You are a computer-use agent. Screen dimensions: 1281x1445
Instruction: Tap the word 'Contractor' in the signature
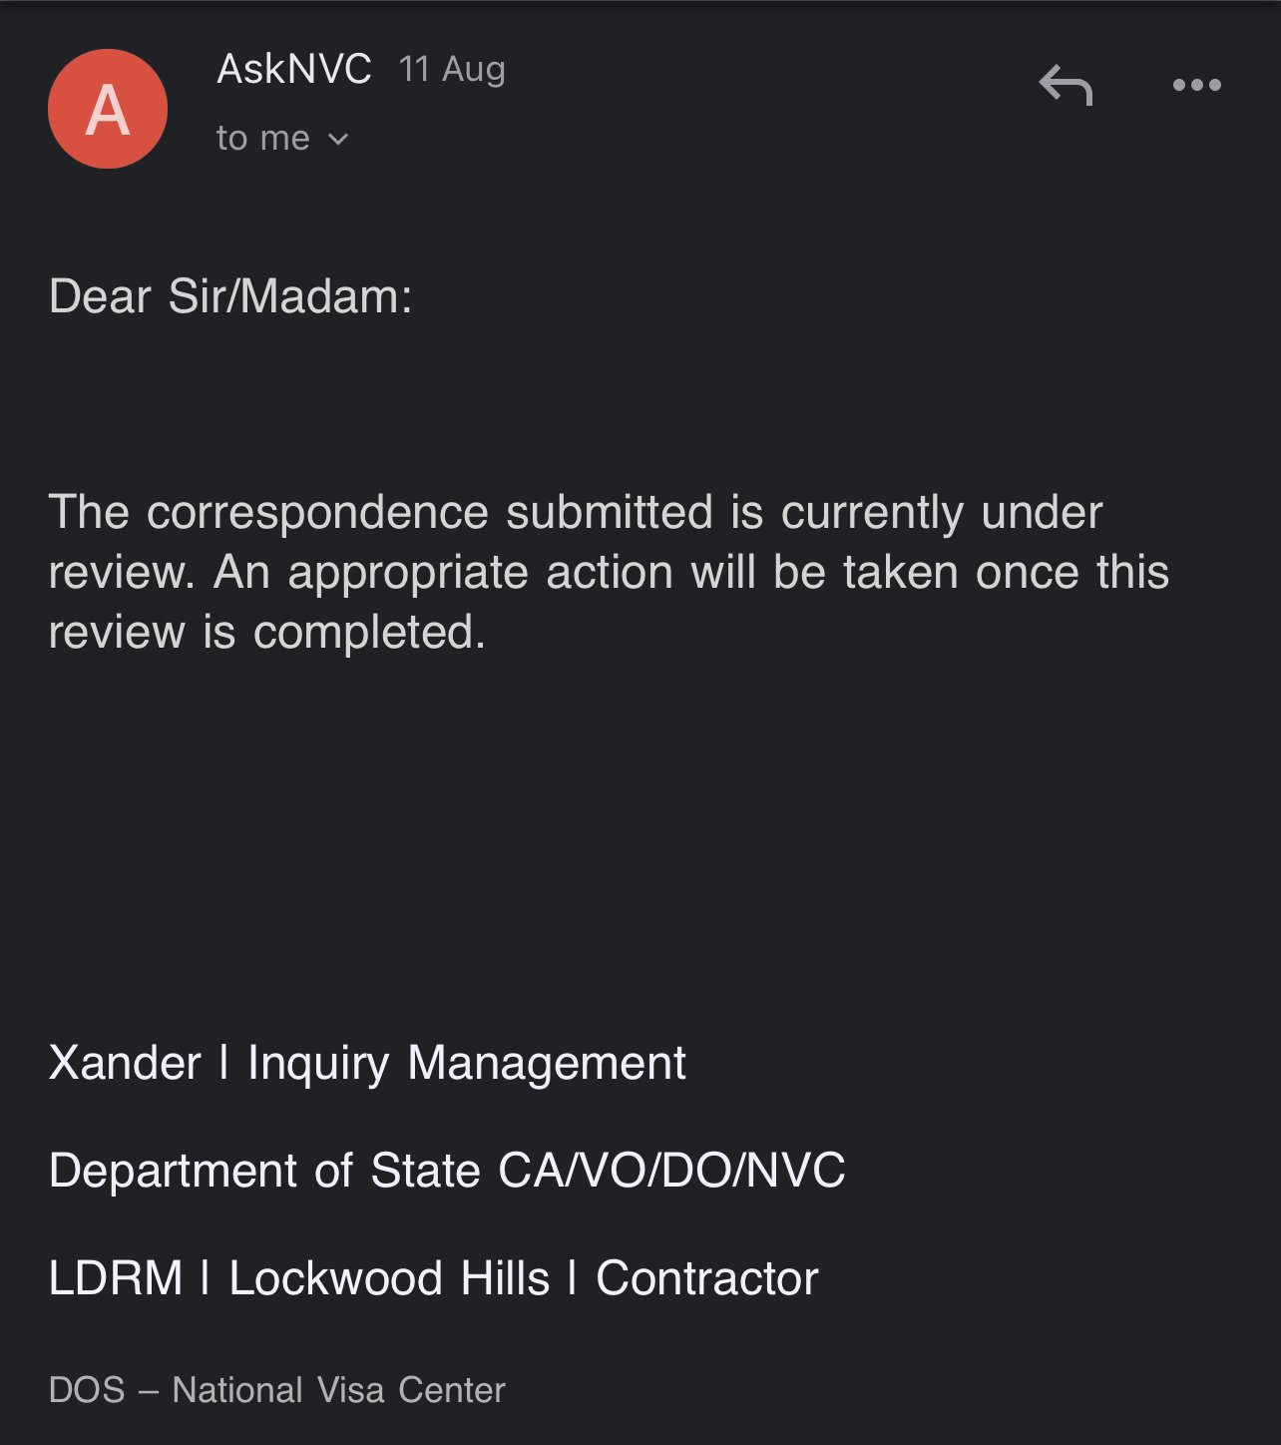pyautogui.click(x=707, y=1278)
